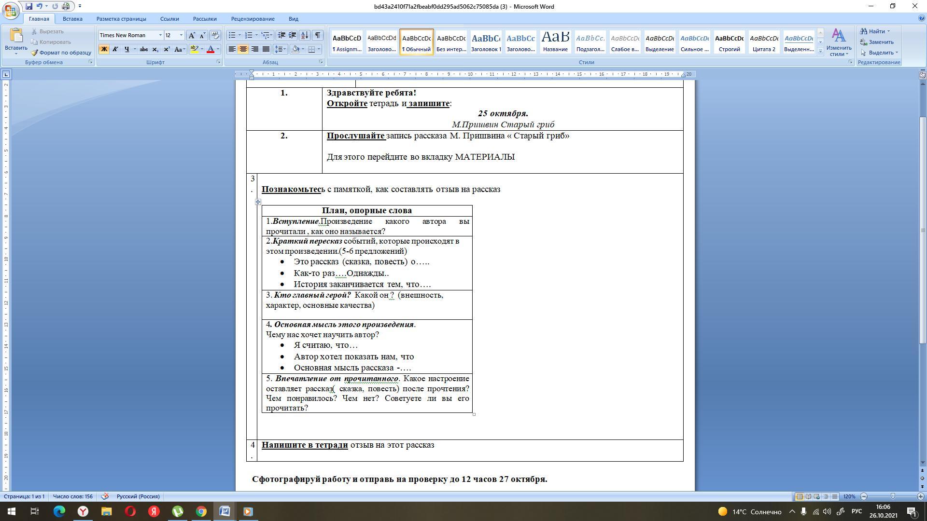Click the increase font size icon

[192, 35]
